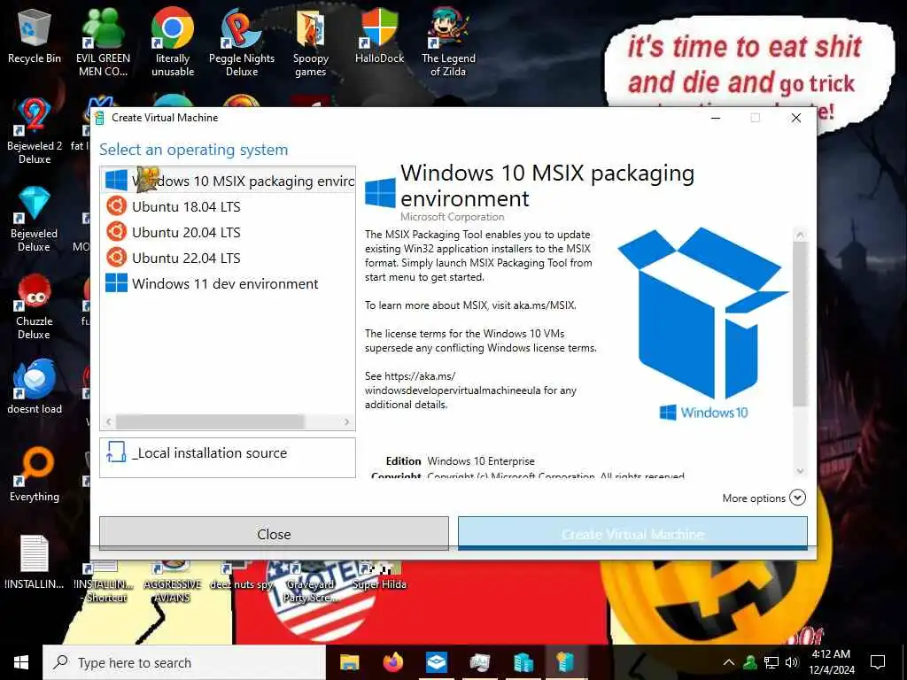
Task: Click the volume speaker tray icon
Action: click(792, 662)
